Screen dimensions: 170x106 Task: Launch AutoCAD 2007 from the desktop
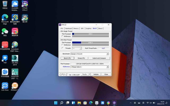coord(15,74)
